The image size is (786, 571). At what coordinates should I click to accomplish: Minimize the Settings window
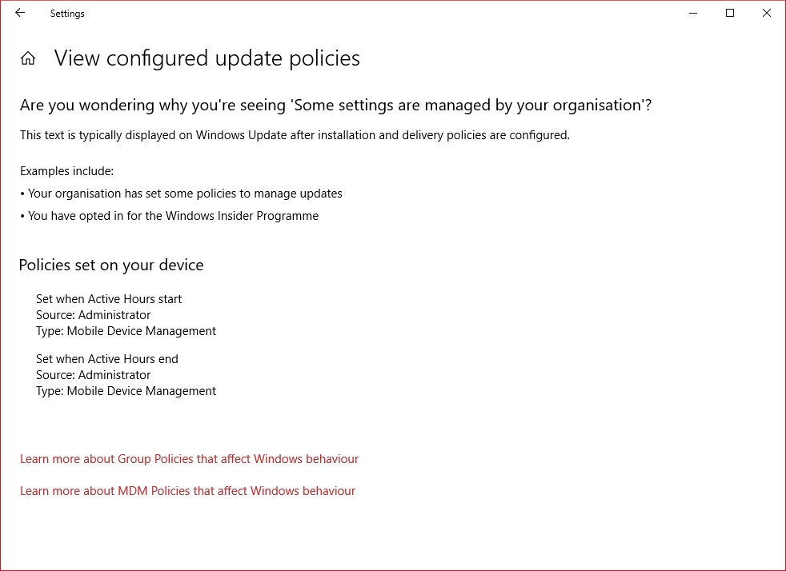click(693, 13)
